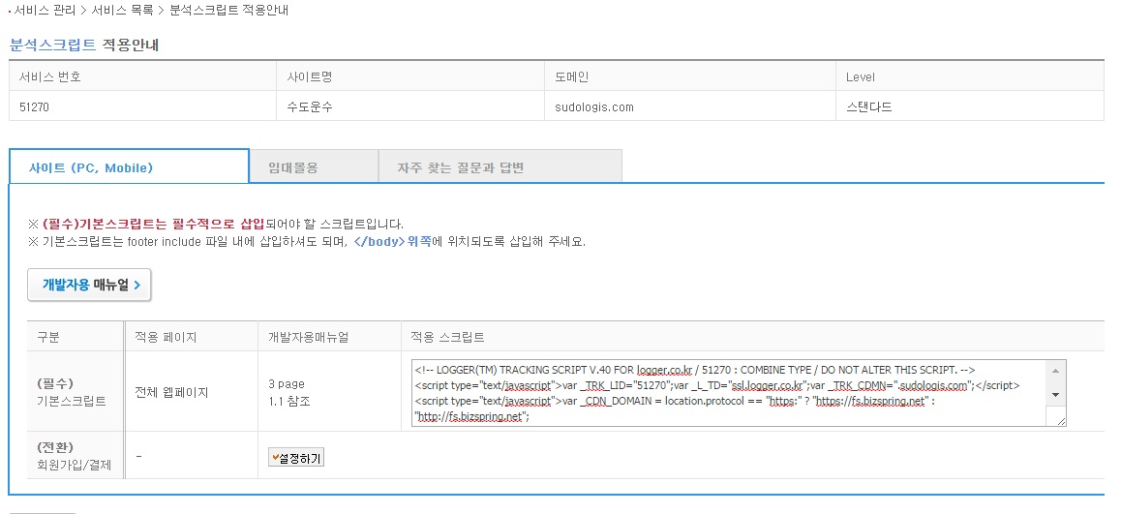Click the 개발자용매뉴얼 column header
The image size is (1121, 514).
click(329, 337)
